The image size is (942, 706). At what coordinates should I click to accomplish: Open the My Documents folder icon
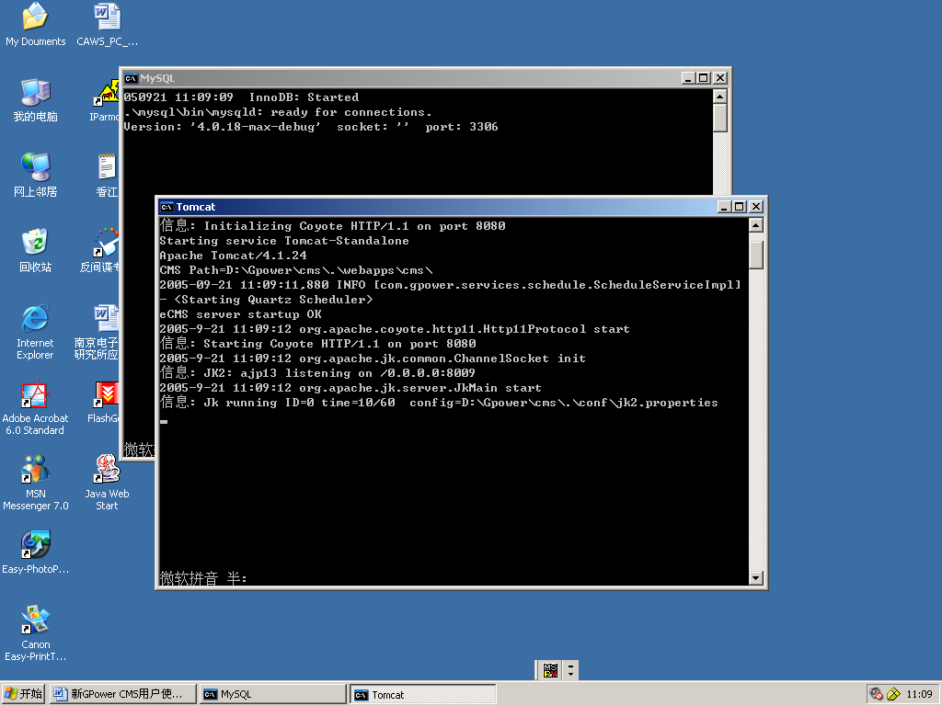point(35,17)
